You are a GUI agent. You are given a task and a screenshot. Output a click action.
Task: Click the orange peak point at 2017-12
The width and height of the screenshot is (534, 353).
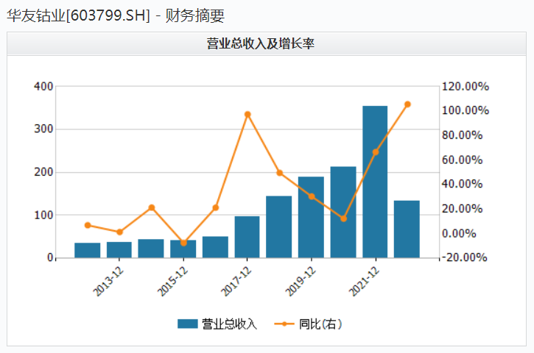247,114
